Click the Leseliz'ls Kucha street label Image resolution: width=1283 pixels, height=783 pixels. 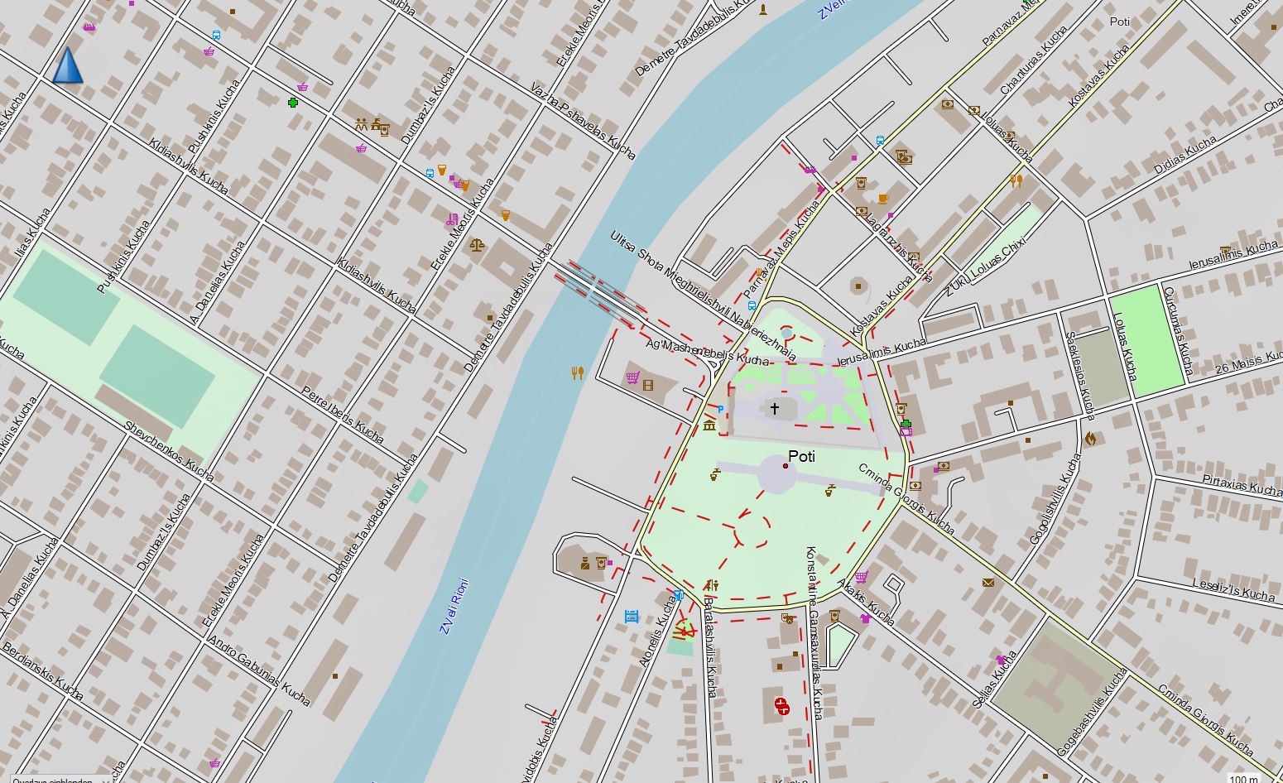(x=1233, y=588)
